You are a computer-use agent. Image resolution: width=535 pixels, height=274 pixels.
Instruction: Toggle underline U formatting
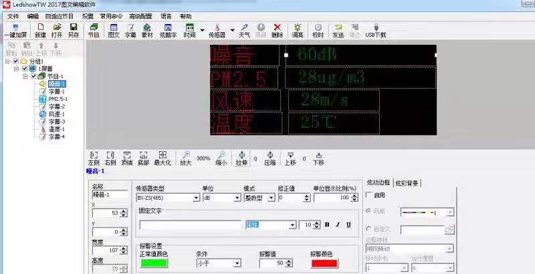click(x=348, y=225)
